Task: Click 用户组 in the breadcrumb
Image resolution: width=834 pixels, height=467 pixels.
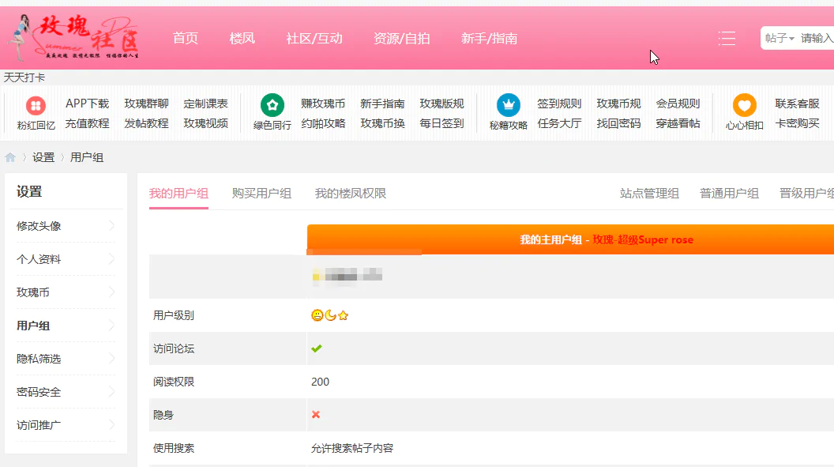Action: coord(87,157)
